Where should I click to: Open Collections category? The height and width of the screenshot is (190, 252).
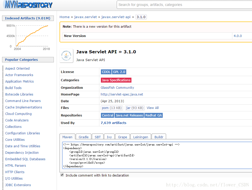13,127
